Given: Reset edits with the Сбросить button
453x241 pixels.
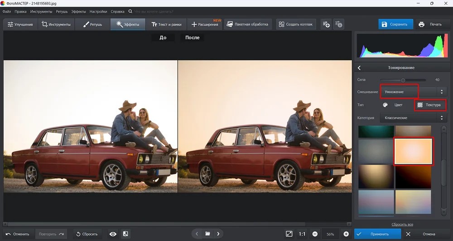Looking at the screenshot, I should point(87,234).
